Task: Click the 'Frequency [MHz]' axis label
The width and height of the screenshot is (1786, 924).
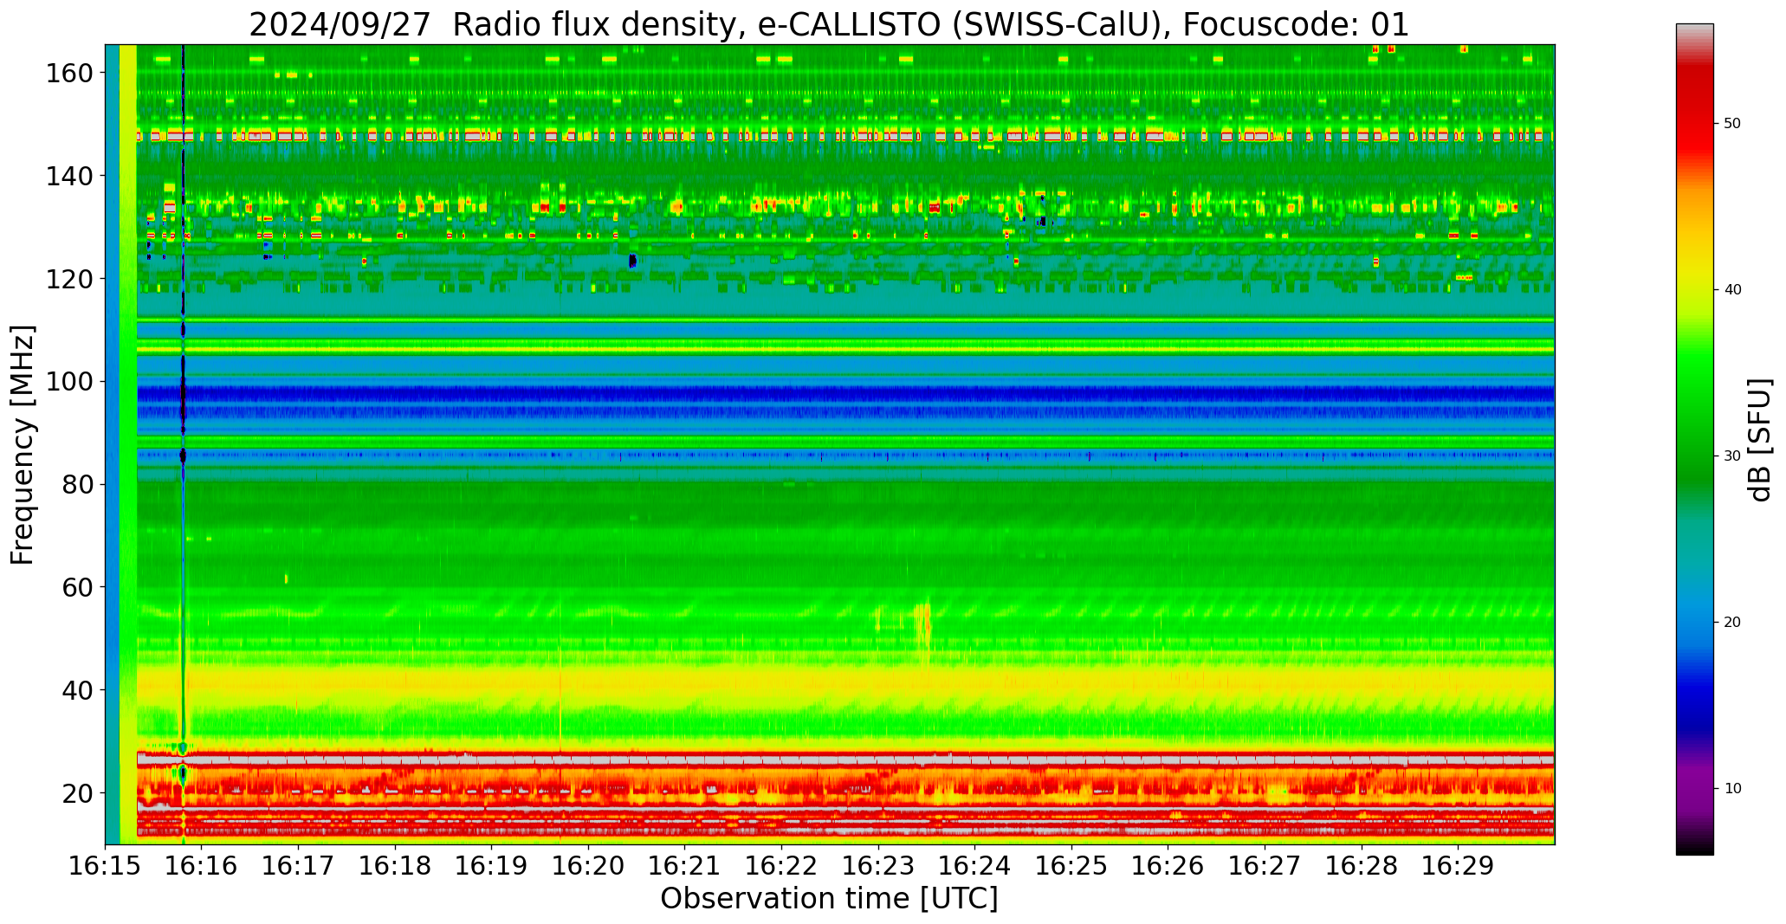Action: [x=23, y=444]
